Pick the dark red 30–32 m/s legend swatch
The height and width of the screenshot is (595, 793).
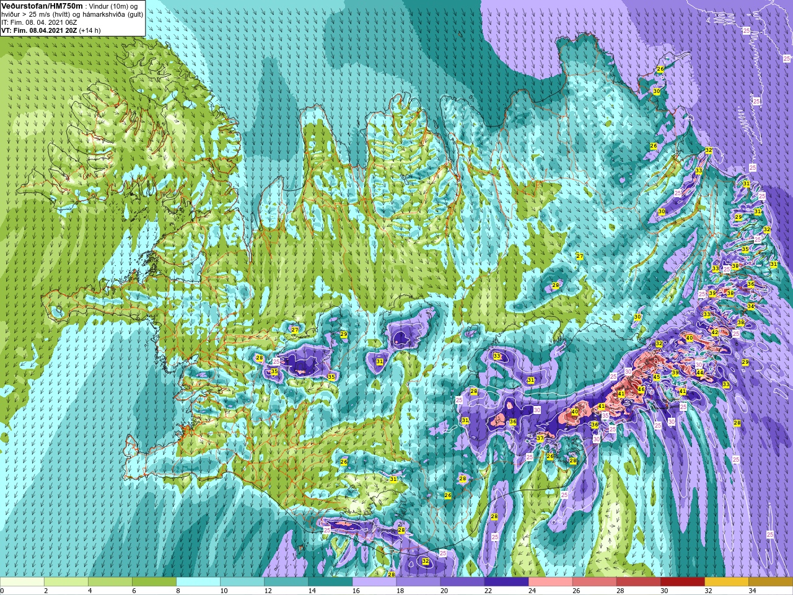682,582
